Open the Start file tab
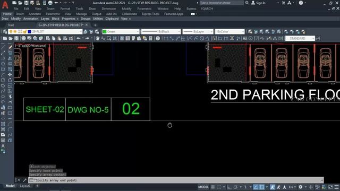Screen dimensions: 340x191 (x=11, y=25)
